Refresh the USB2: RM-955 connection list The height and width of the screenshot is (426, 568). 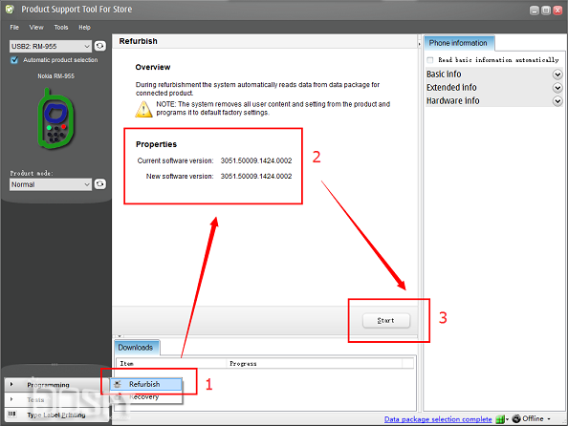click(x=100, y=46)
